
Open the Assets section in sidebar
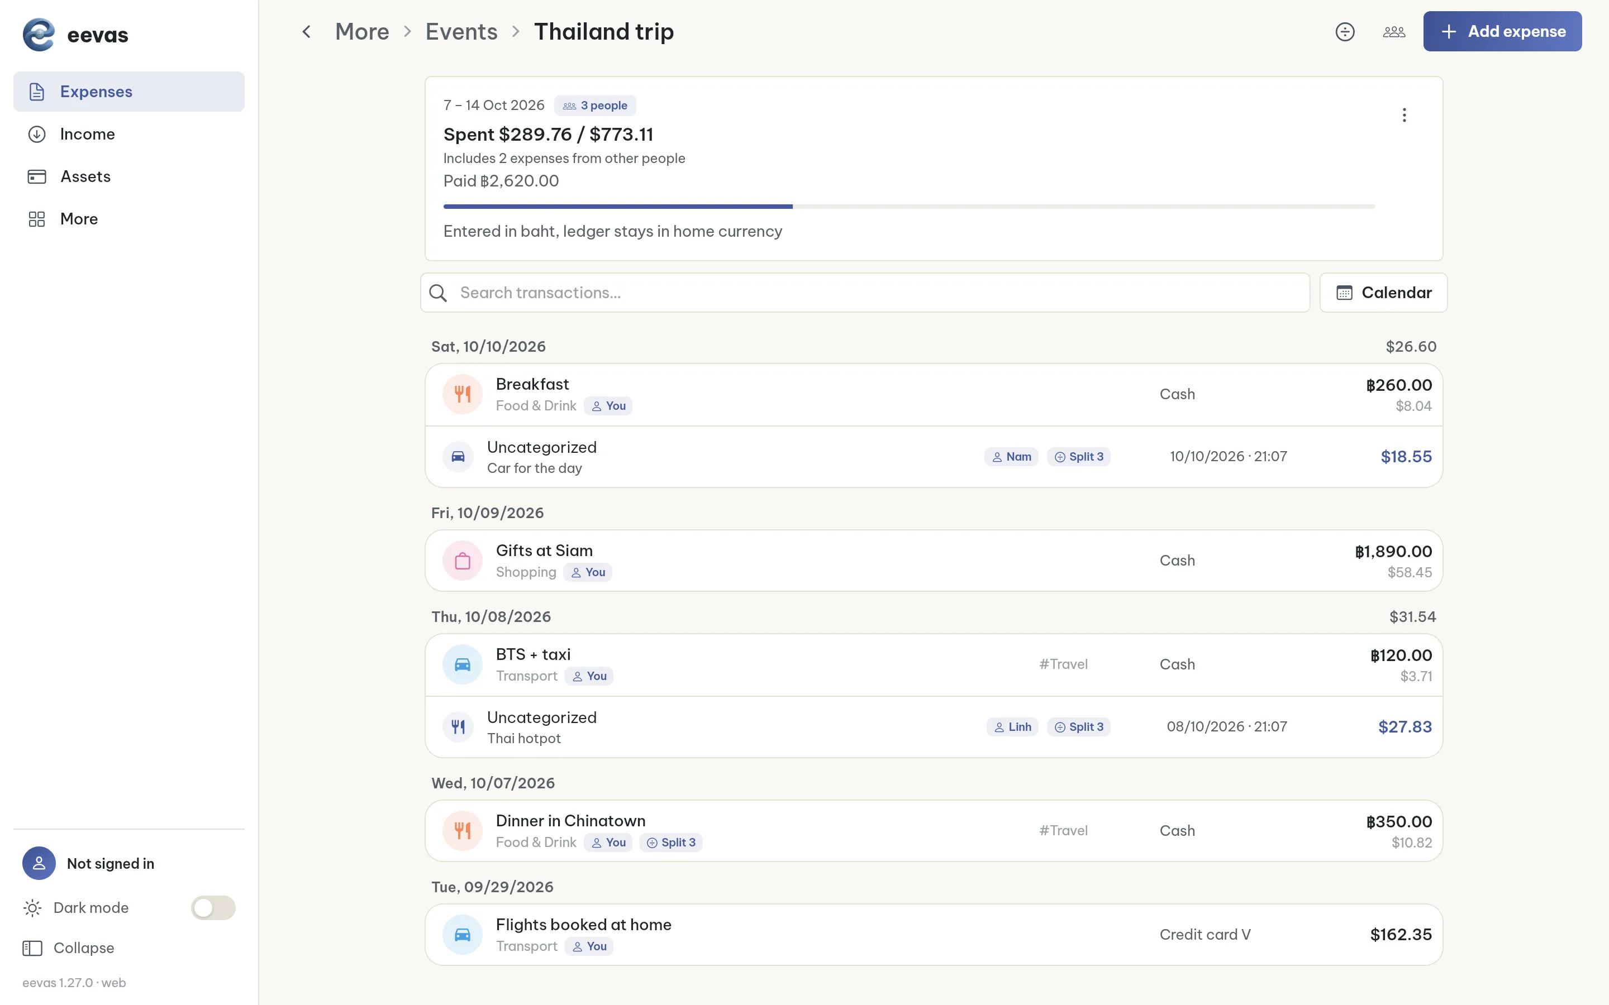pos(129,177)
